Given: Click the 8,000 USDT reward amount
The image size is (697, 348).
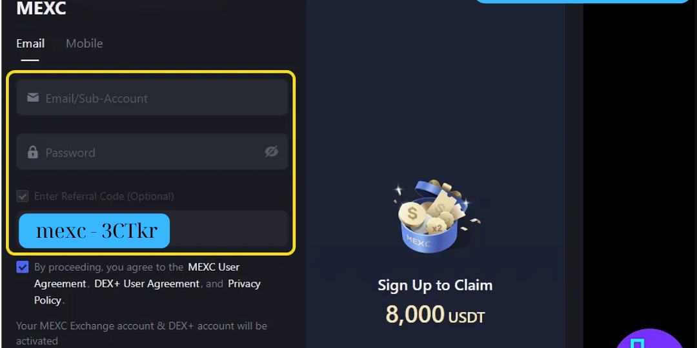Looking at the screenshot, I should pyautogui.click(x=435, y=314).
